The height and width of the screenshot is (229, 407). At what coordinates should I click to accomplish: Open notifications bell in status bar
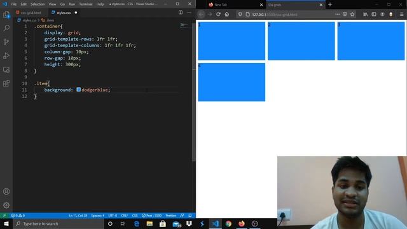point(190,216)
